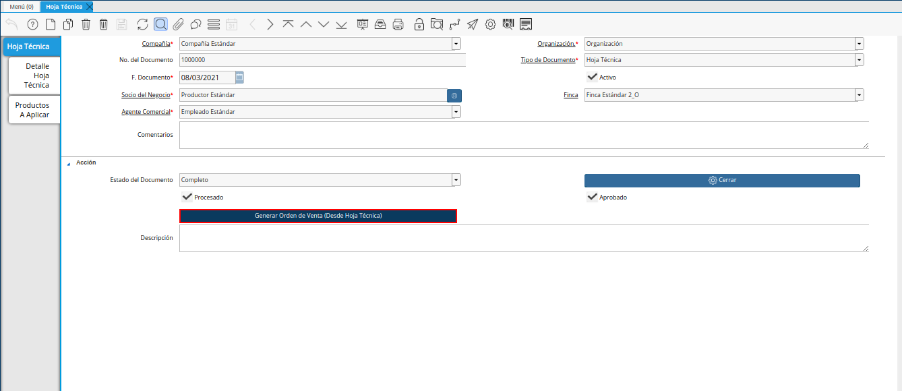
Task: Click into the Descripción text area
Action: [524, 238]
